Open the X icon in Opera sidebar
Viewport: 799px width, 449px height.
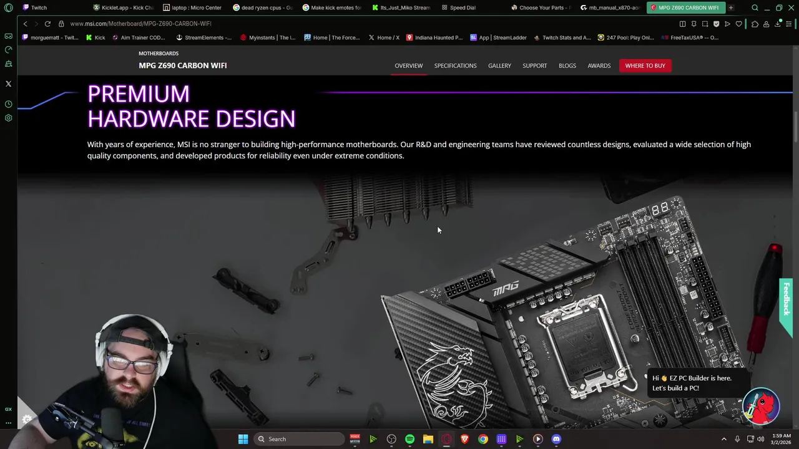(8, 84)
